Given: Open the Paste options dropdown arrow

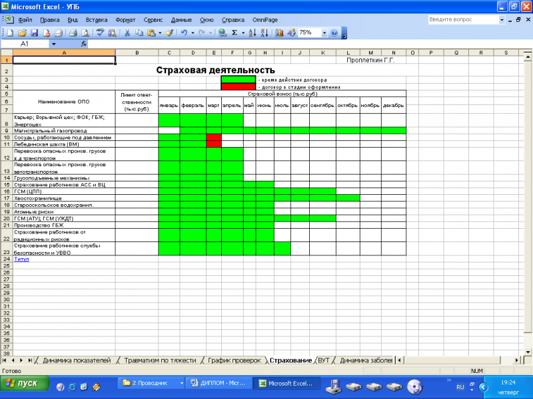Looking at the screenshot, I should (160, 33).
